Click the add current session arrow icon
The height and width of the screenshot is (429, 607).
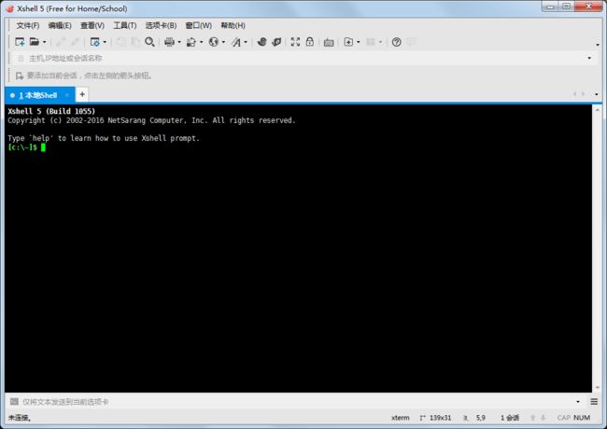coord(20,76)
